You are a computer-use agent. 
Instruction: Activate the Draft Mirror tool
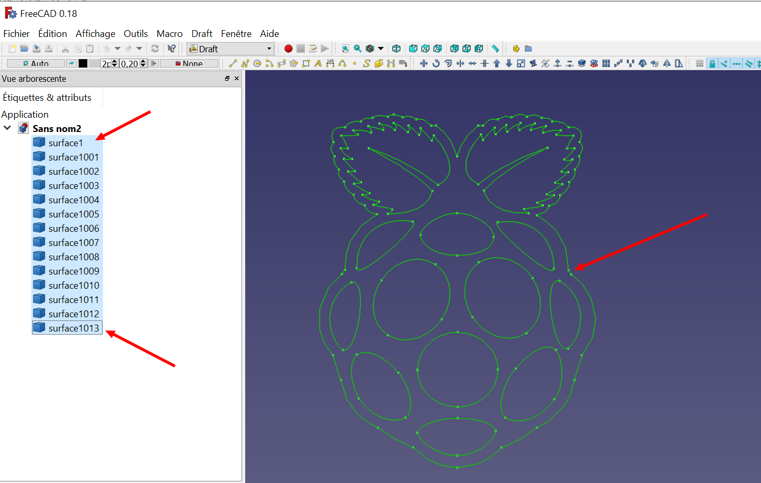pyautogui.click(x=667, y=63)
